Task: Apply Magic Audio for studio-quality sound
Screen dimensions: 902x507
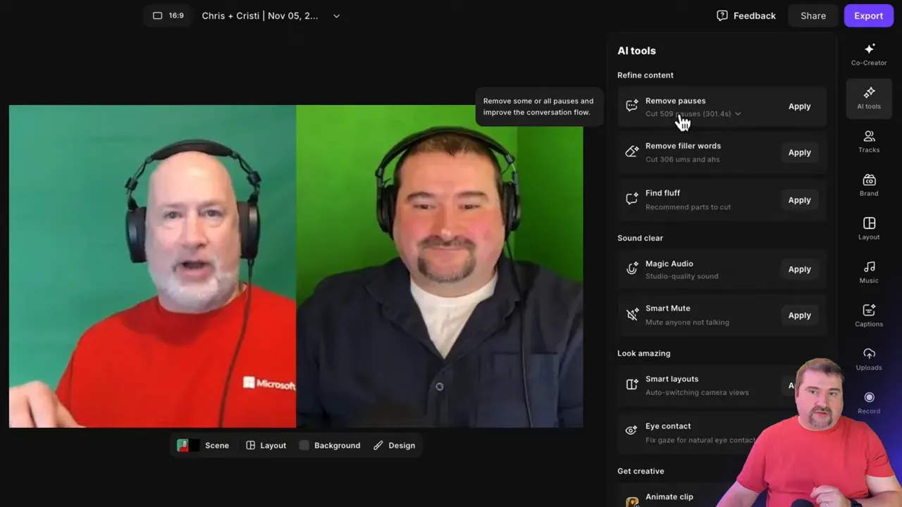Action: click(799, 269)
